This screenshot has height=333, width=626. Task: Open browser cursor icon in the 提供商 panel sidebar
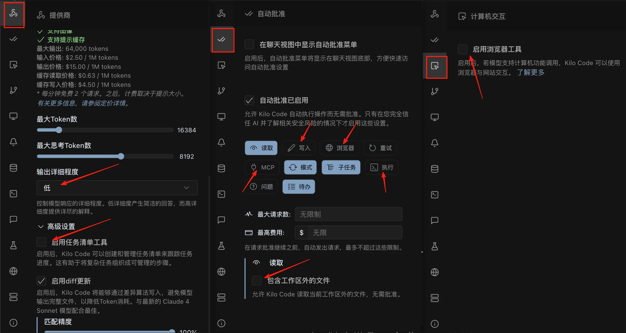click(13, 65)
